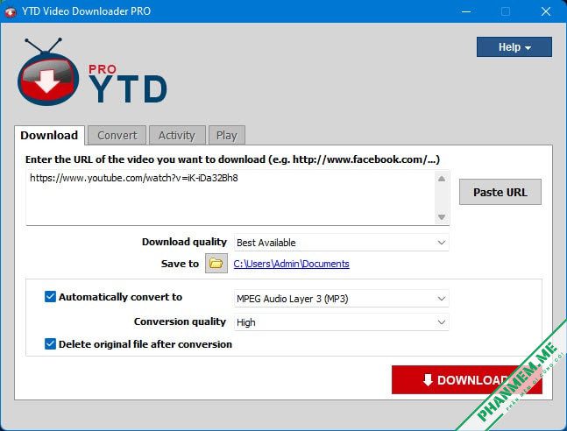The image size is (567, 431).
Task: Click the URL box scroll up arrow
Action: pyautogui.click(x=442, y=179)
